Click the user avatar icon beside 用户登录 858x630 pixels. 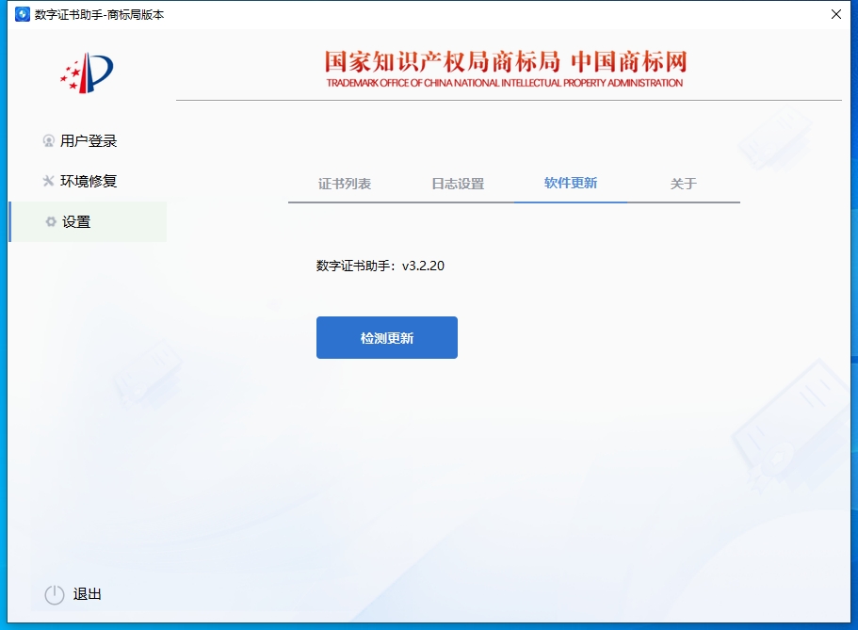[49, 141]
